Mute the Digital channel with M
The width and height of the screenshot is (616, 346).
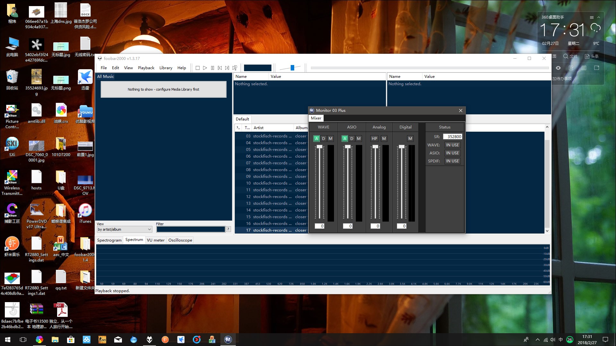tap(410, 139)
